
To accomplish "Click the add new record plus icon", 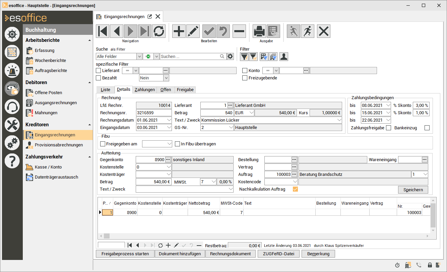I will pyautogui.click(x=179, y=31).
